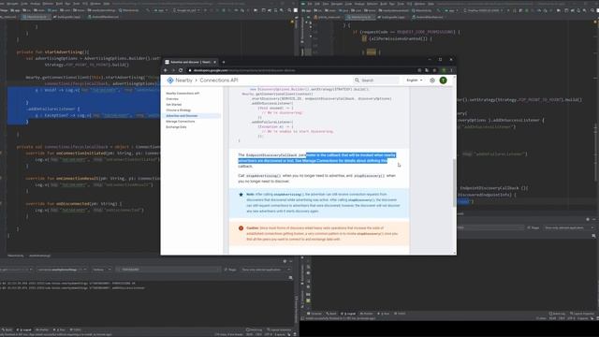Expand 'Show only selected application' in left Logcat
This screenshot has height=337, width=599.
266,270
